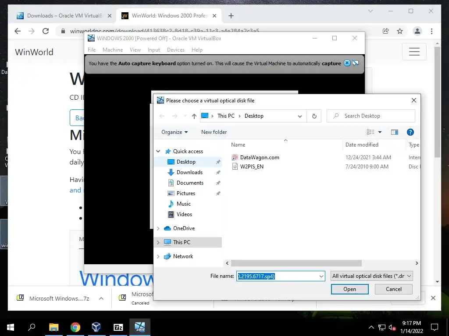This screenshot has height=336, width=449.
Task: Open Organize dropdown menu
Action: [175, 132]
